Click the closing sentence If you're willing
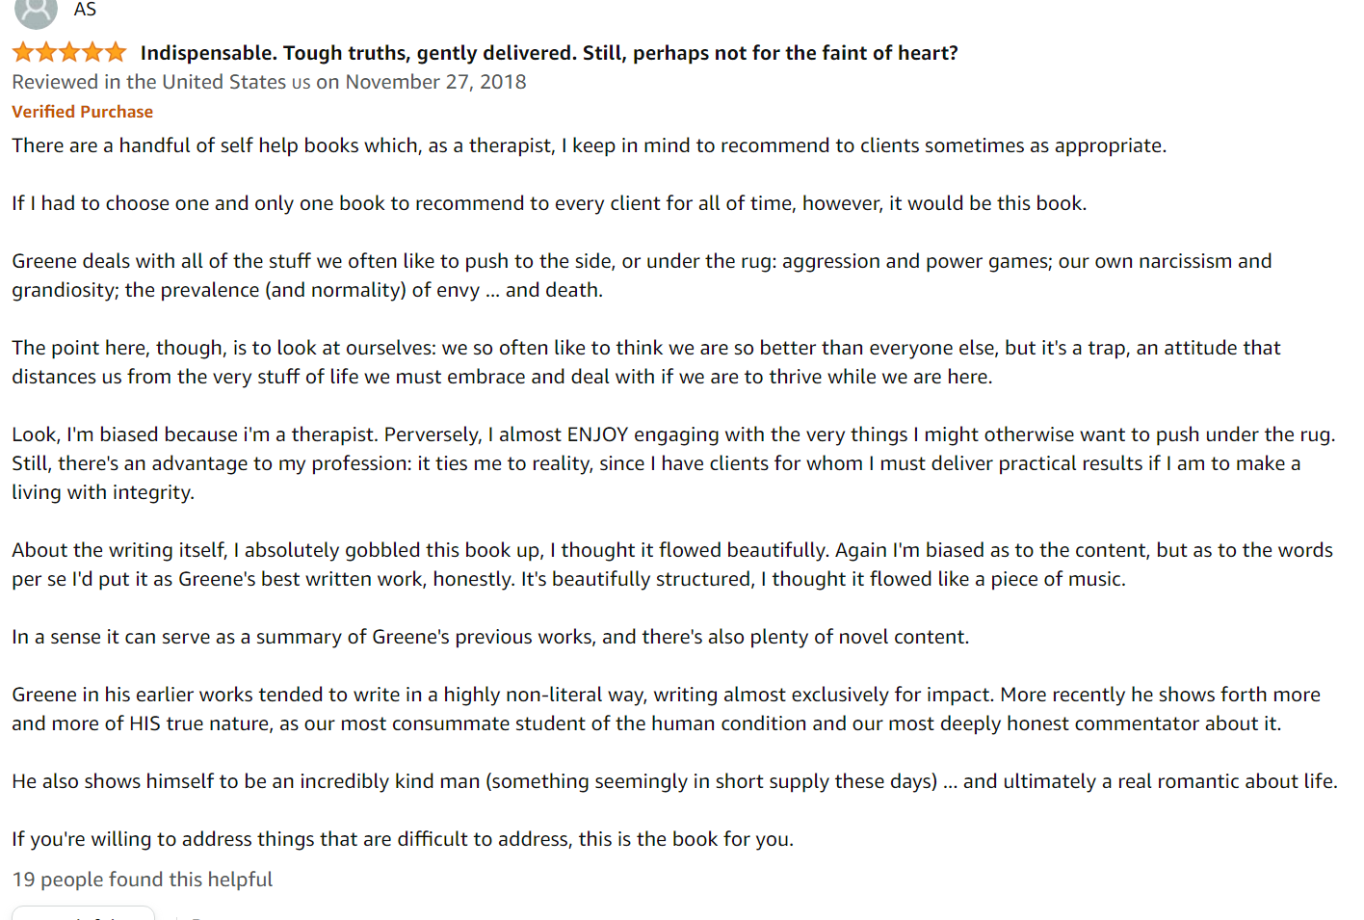This screenshot has width=1364, height=920. coord(403,839)
